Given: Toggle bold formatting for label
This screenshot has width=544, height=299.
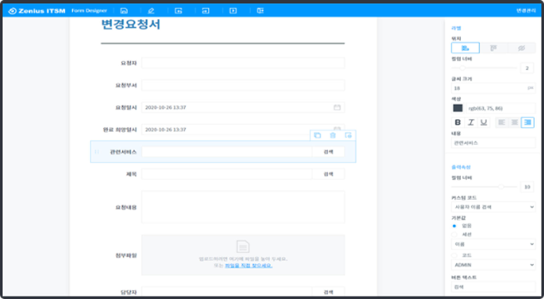Looking at the screenshot, I should 458,122.
